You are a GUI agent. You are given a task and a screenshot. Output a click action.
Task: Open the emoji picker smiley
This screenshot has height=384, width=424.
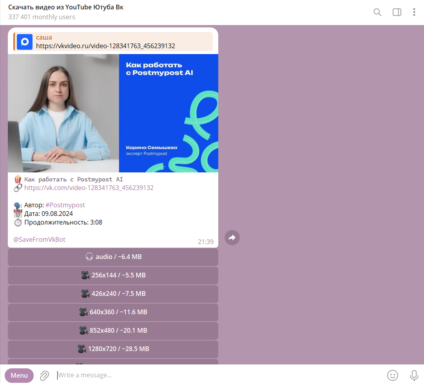(x=392, y=375)
